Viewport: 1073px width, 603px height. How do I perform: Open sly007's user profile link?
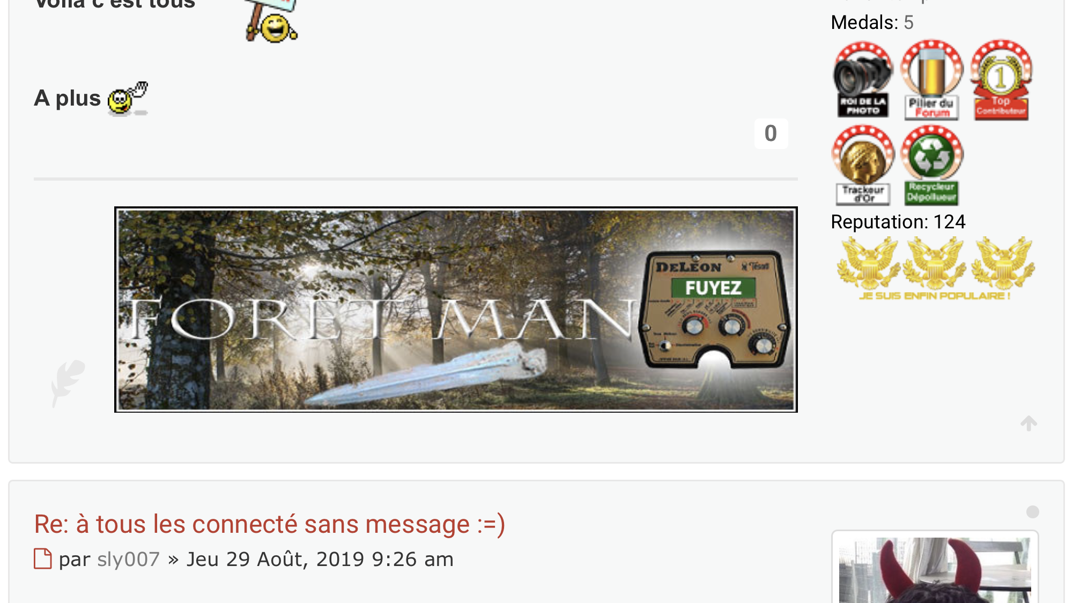pos(129,559)
